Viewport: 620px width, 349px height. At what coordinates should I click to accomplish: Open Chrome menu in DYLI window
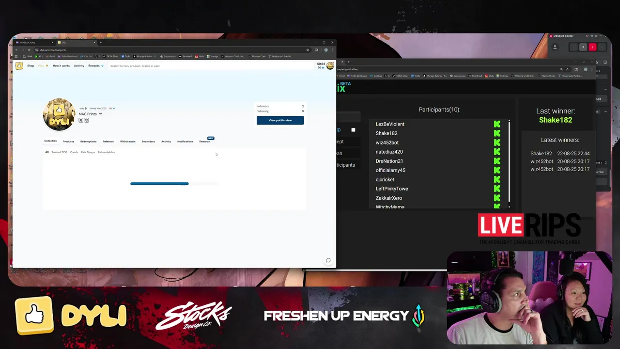tap(332, 50)
